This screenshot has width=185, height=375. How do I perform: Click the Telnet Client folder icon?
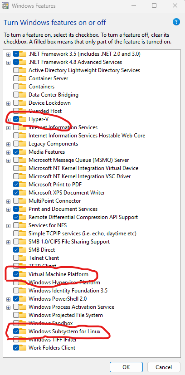[x=23, y=258]
